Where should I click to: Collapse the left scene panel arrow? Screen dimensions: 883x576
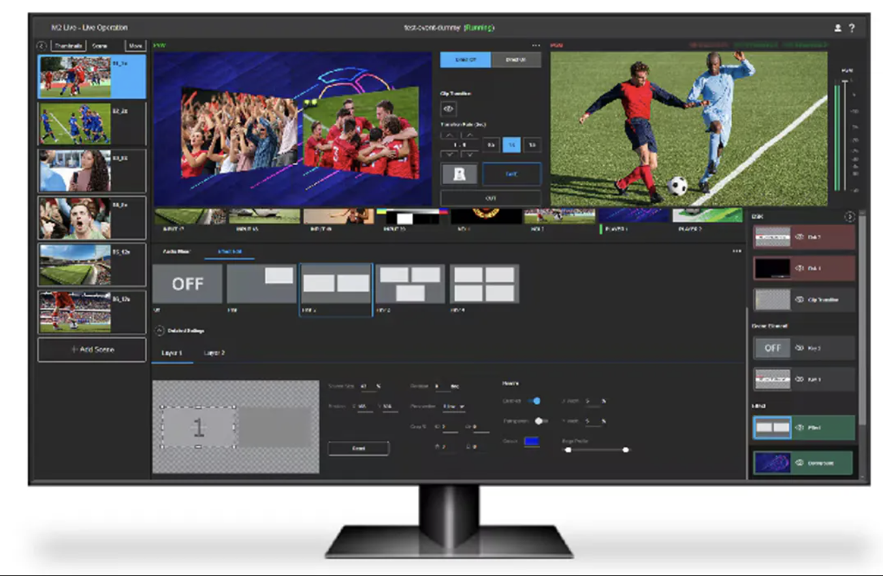click(42, 46)
